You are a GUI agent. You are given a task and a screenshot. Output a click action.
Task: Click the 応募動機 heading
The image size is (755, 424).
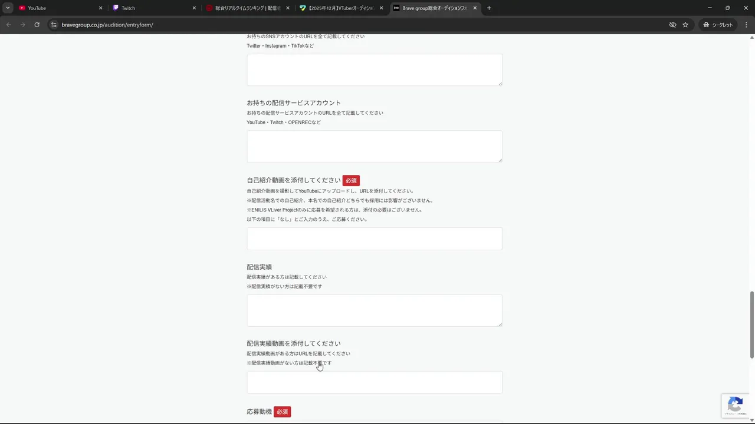tap(260, 412)
